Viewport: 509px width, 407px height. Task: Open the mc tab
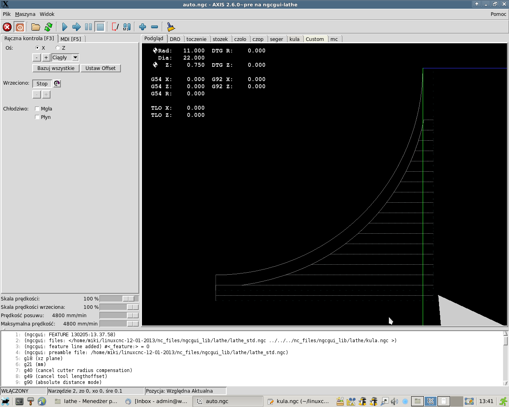coord(334,39)
